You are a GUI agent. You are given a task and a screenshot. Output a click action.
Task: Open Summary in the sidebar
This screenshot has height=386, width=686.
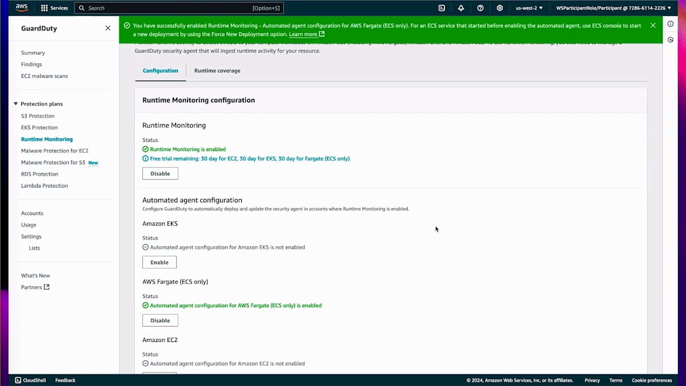click(33, 53)
